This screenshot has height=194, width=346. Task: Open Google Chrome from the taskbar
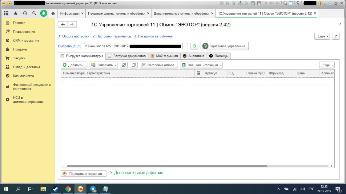click(x=68, y=189)
